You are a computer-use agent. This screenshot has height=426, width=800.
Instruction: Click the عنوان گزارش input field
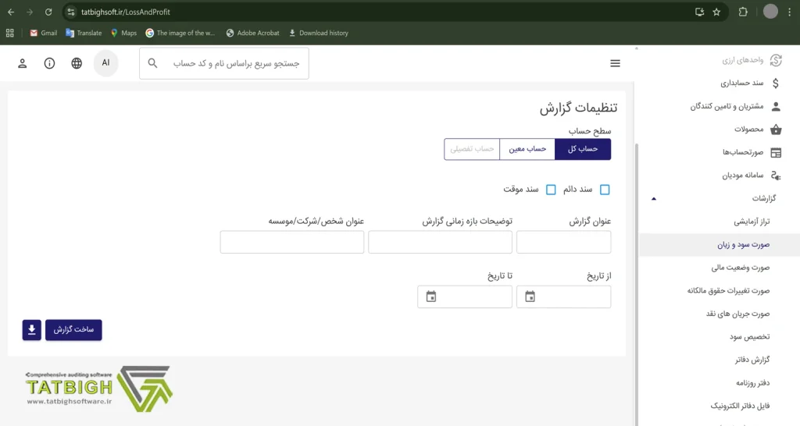(x=564, y=242)
